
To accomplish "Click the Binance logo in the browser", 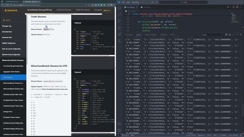I will [x=11, y=10].
